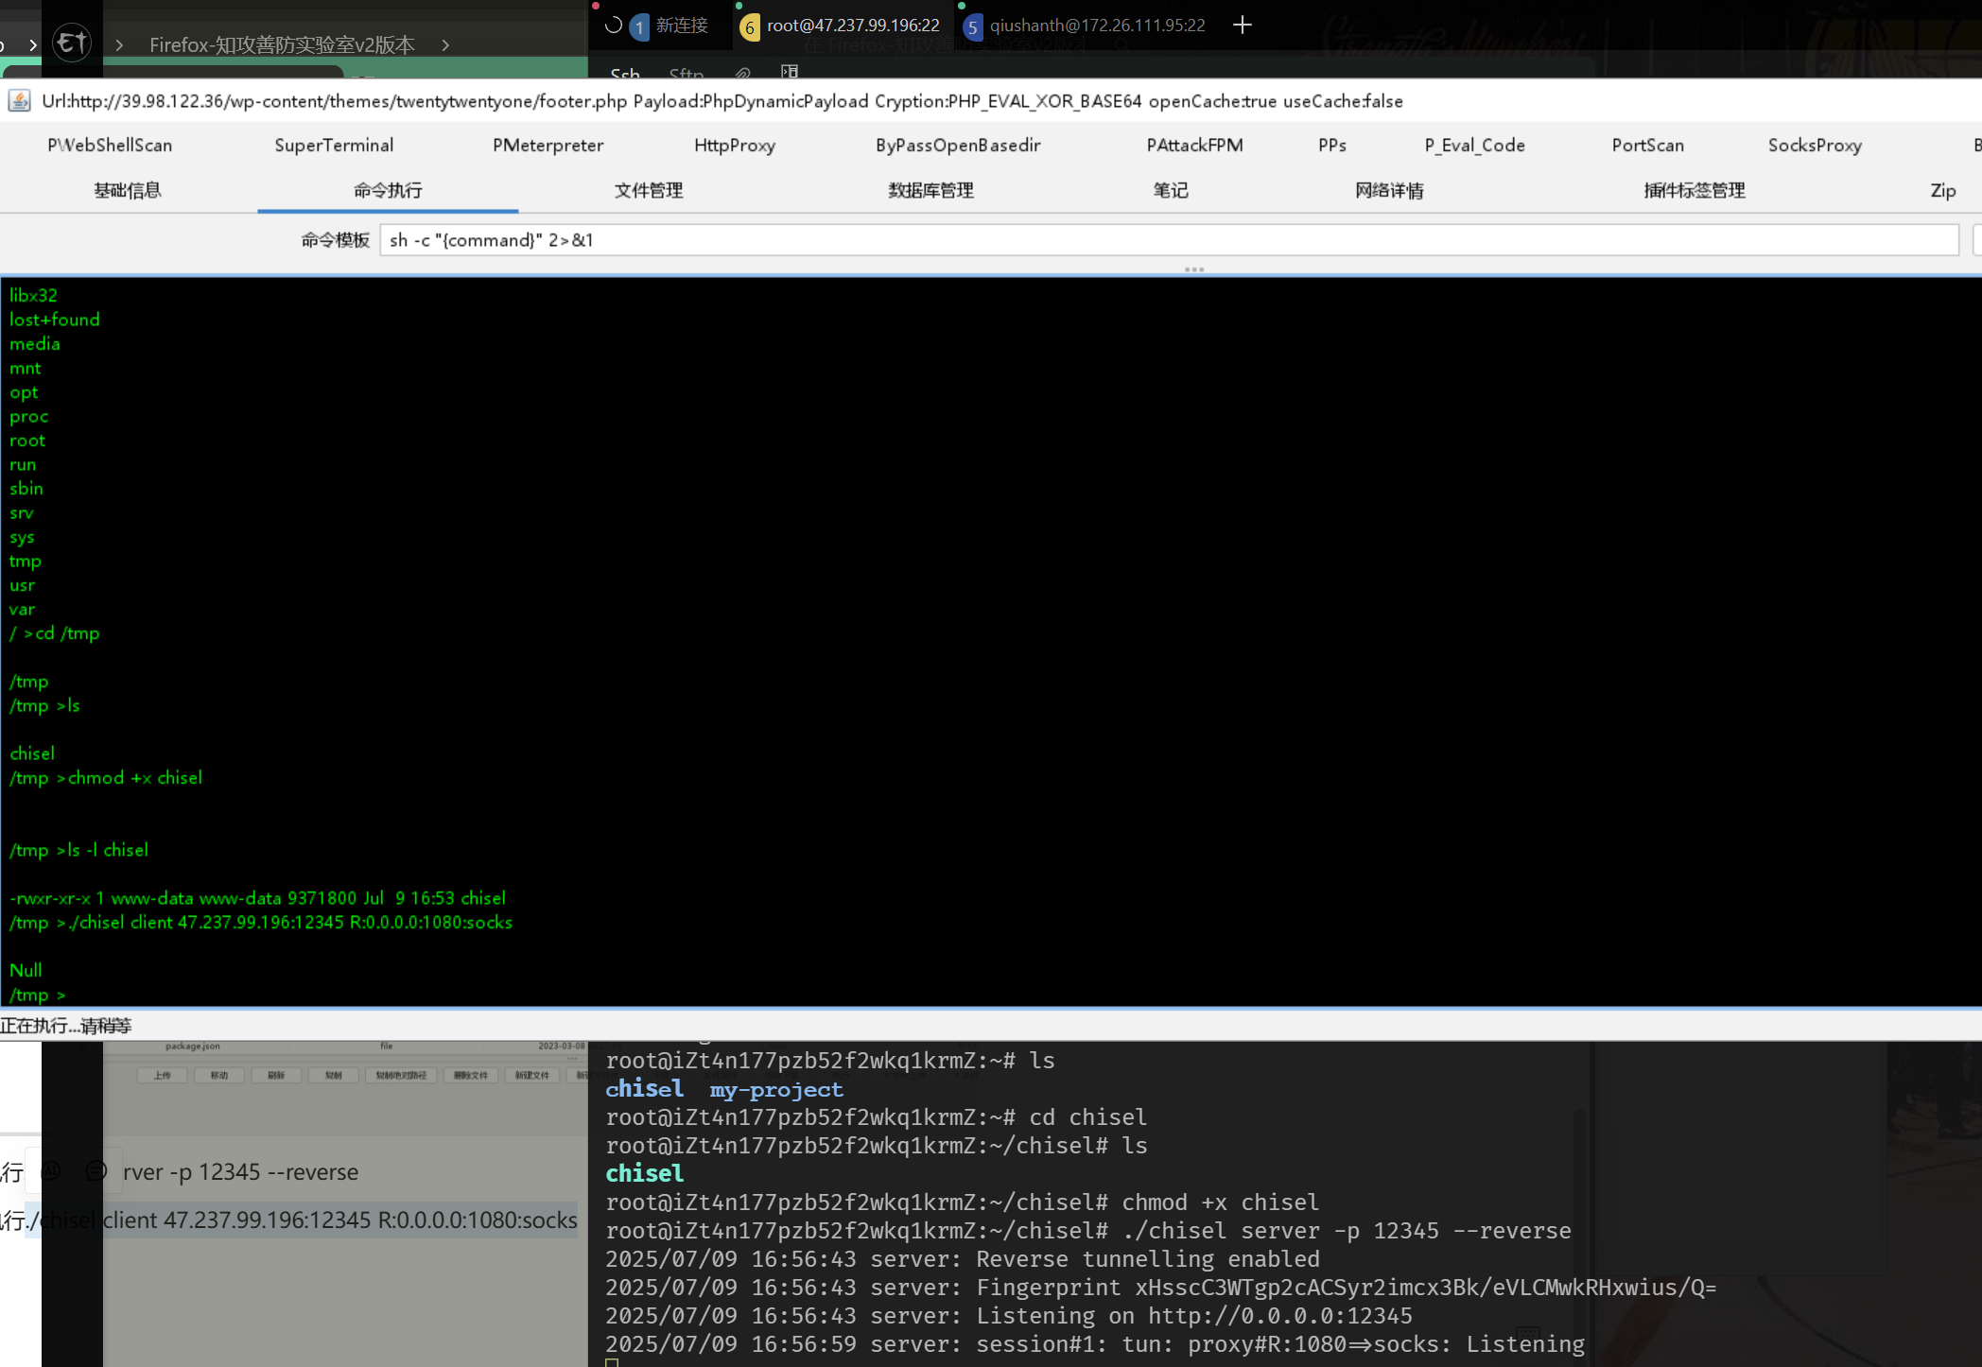
Task: Click the blue number 5 session badge
Action: (x=972, y=26)
